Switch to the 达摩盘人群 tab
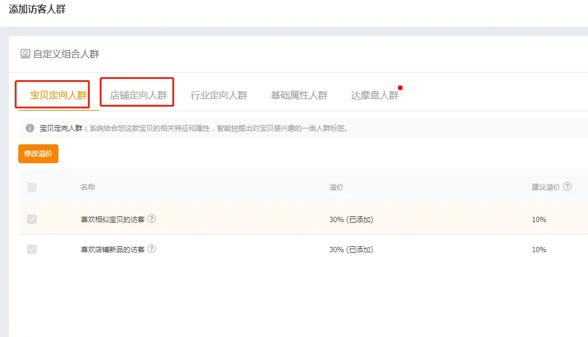Screen dimensions: 588x337 374,95
